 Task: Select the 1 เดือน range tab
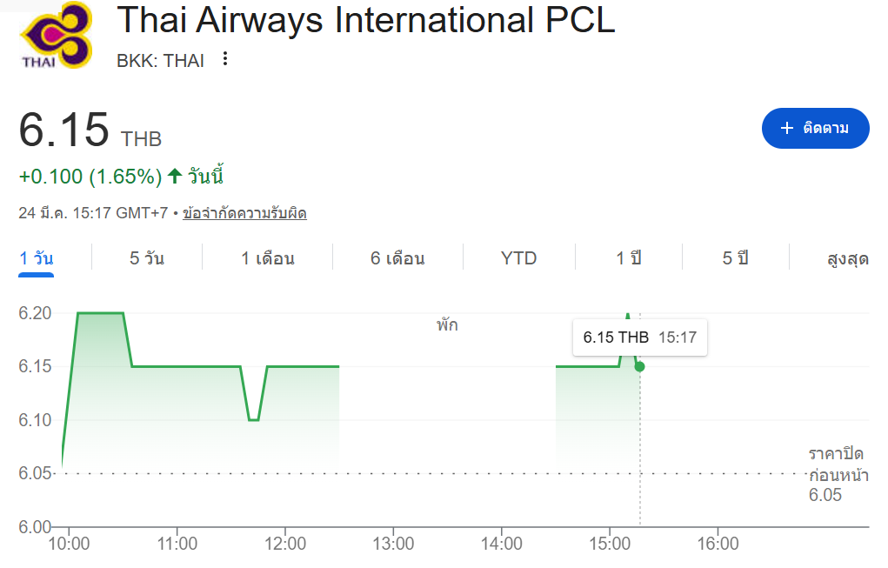pos(268,258)
